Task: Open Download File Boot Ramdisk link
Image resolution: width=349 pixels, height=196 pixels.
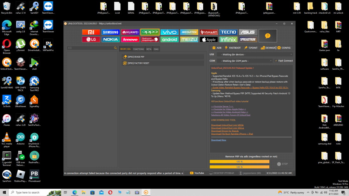Action: pyautogui.click(x=232, y=134)
